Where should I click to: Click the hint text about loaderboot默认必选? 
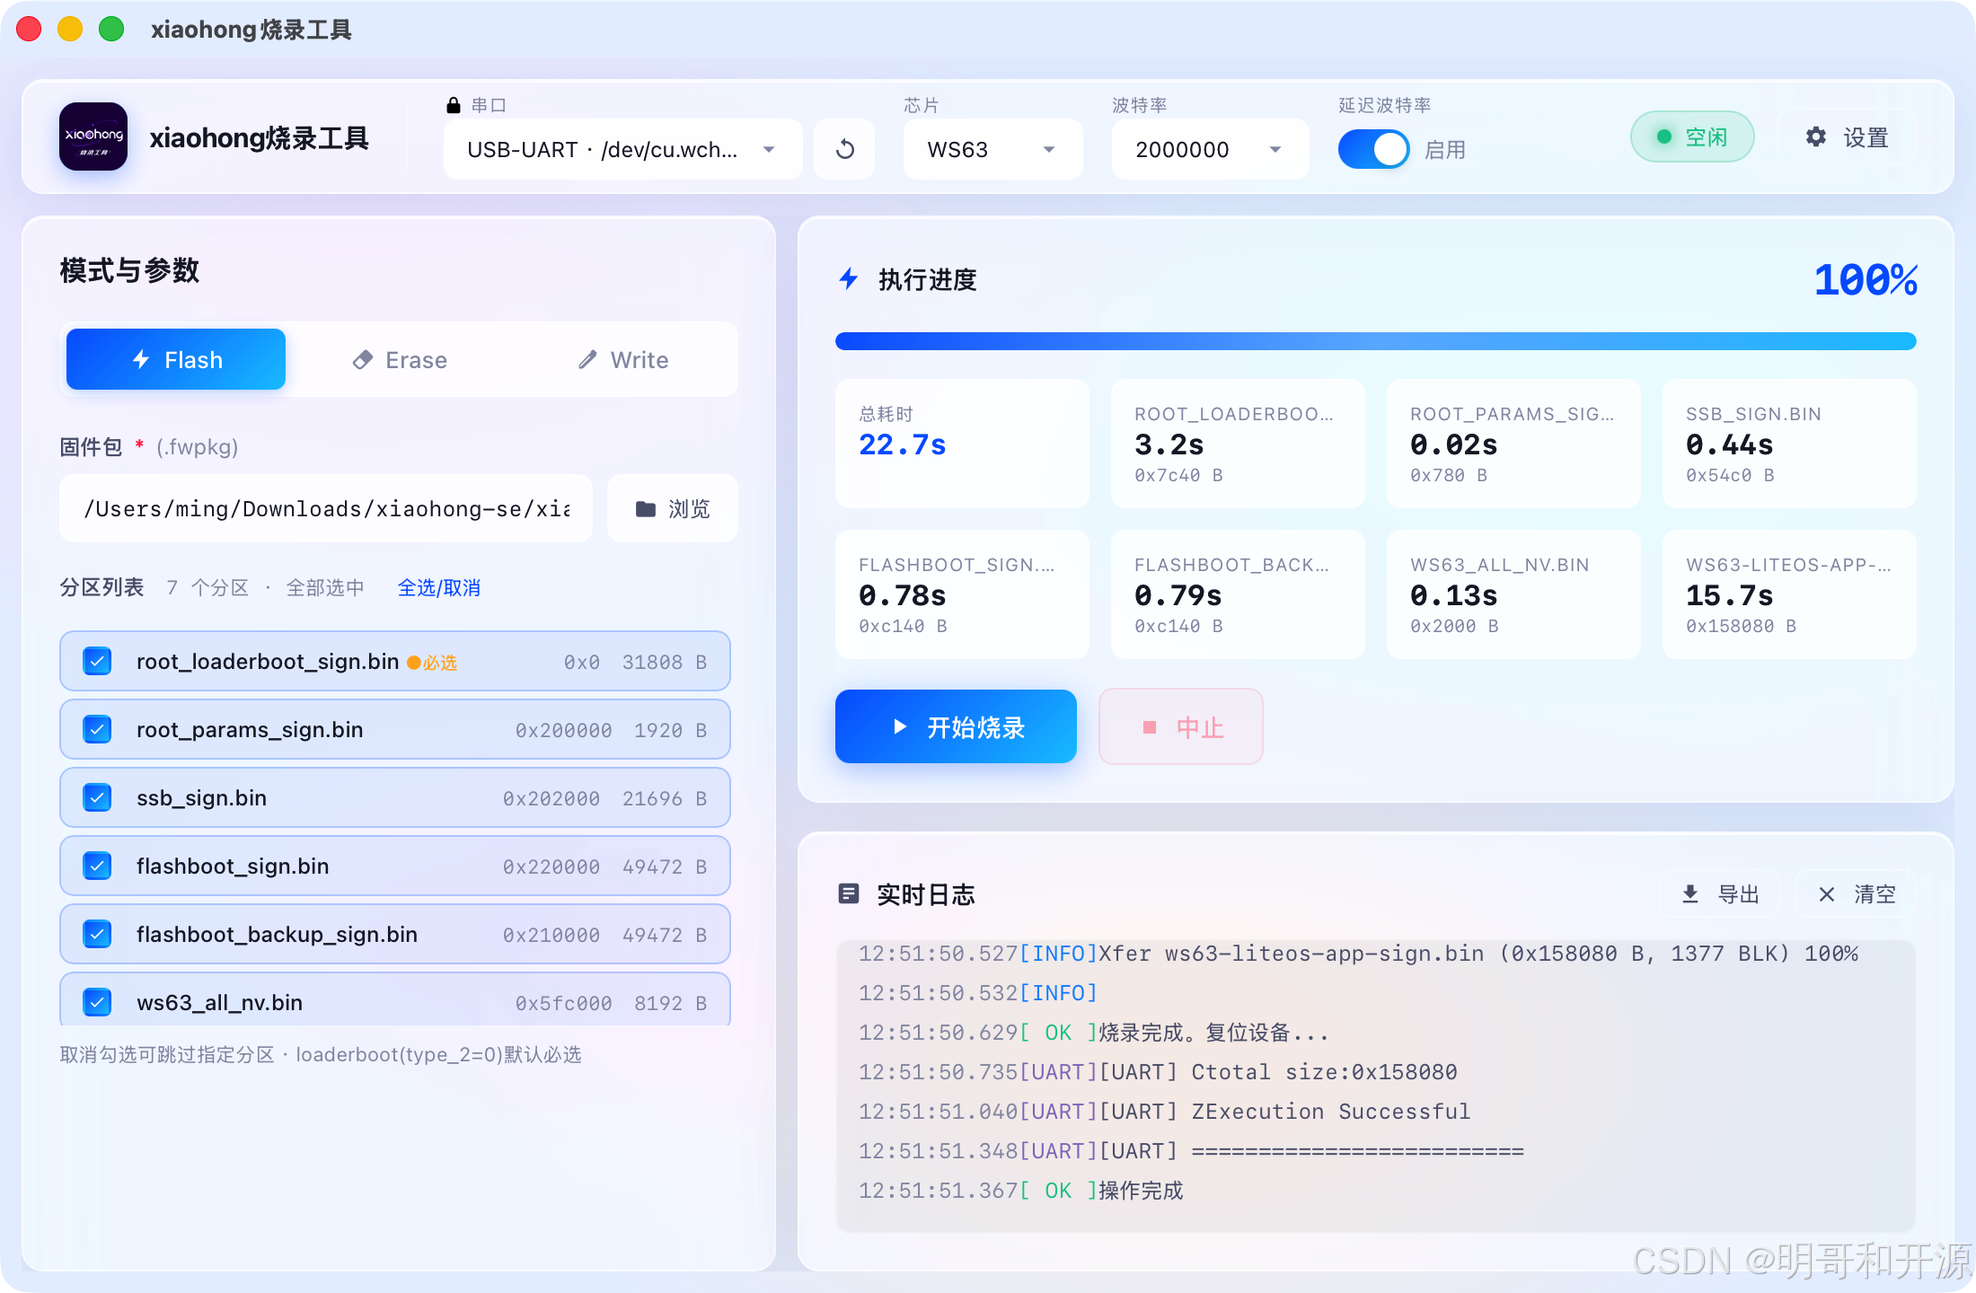pos(321,1054)
